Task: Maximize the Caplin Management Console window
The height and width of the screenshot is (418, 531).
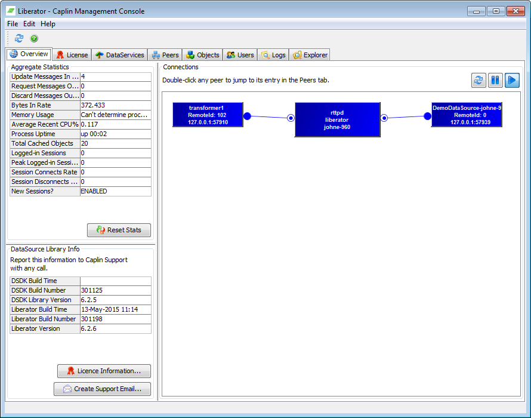Action: click(x=496, y=11)
